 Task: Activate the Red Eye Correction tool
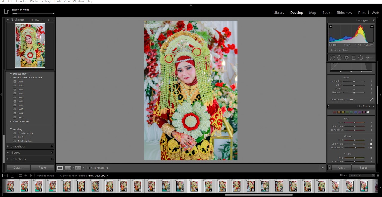coord(347,58)
